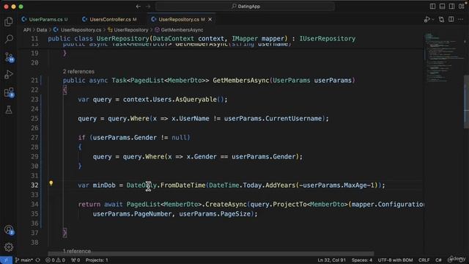Open the Extensions view
469x264 pixels.
pyautogui.click(x=9, y=92)
